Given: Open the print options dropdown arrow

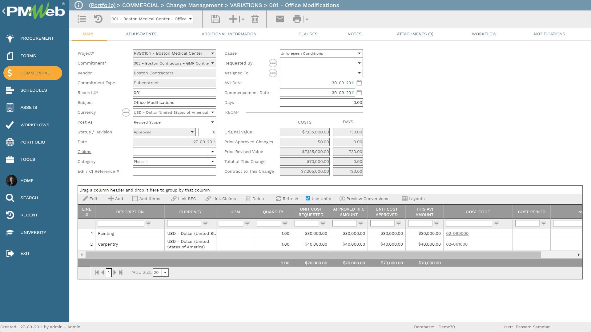Looking at the screenshot, I should click(307, 19).
